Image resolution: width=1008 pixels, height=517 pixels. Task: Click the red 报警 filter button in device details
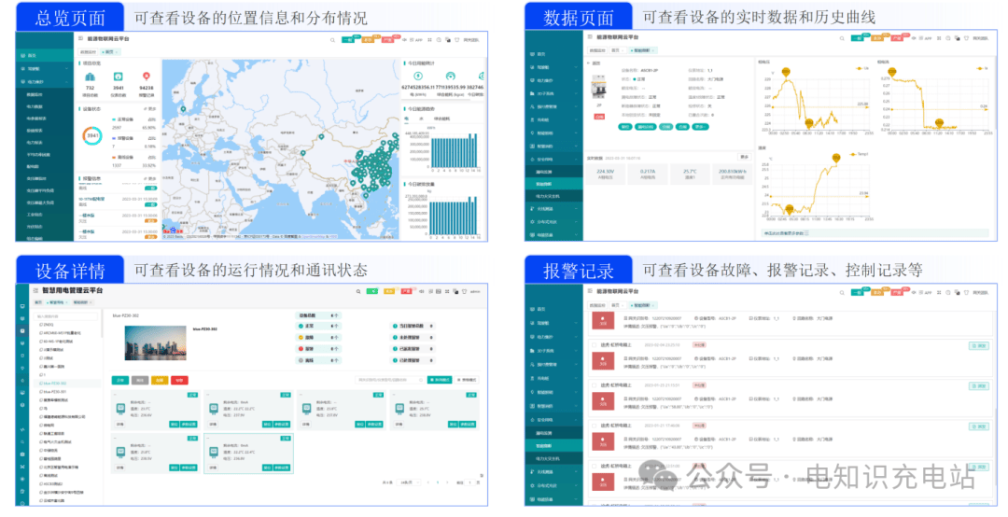click(x=179, y=381)
